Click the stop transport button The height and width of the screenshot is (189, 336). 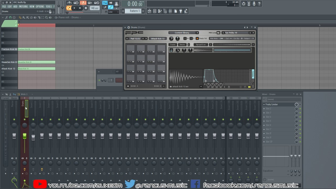coord(80,8)
